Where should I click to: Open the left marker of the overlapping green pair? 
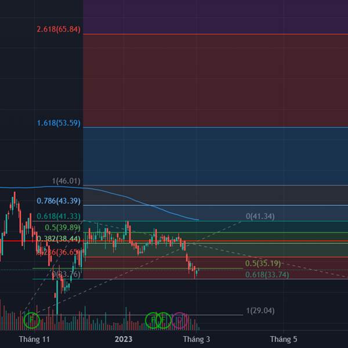point(153,320)
